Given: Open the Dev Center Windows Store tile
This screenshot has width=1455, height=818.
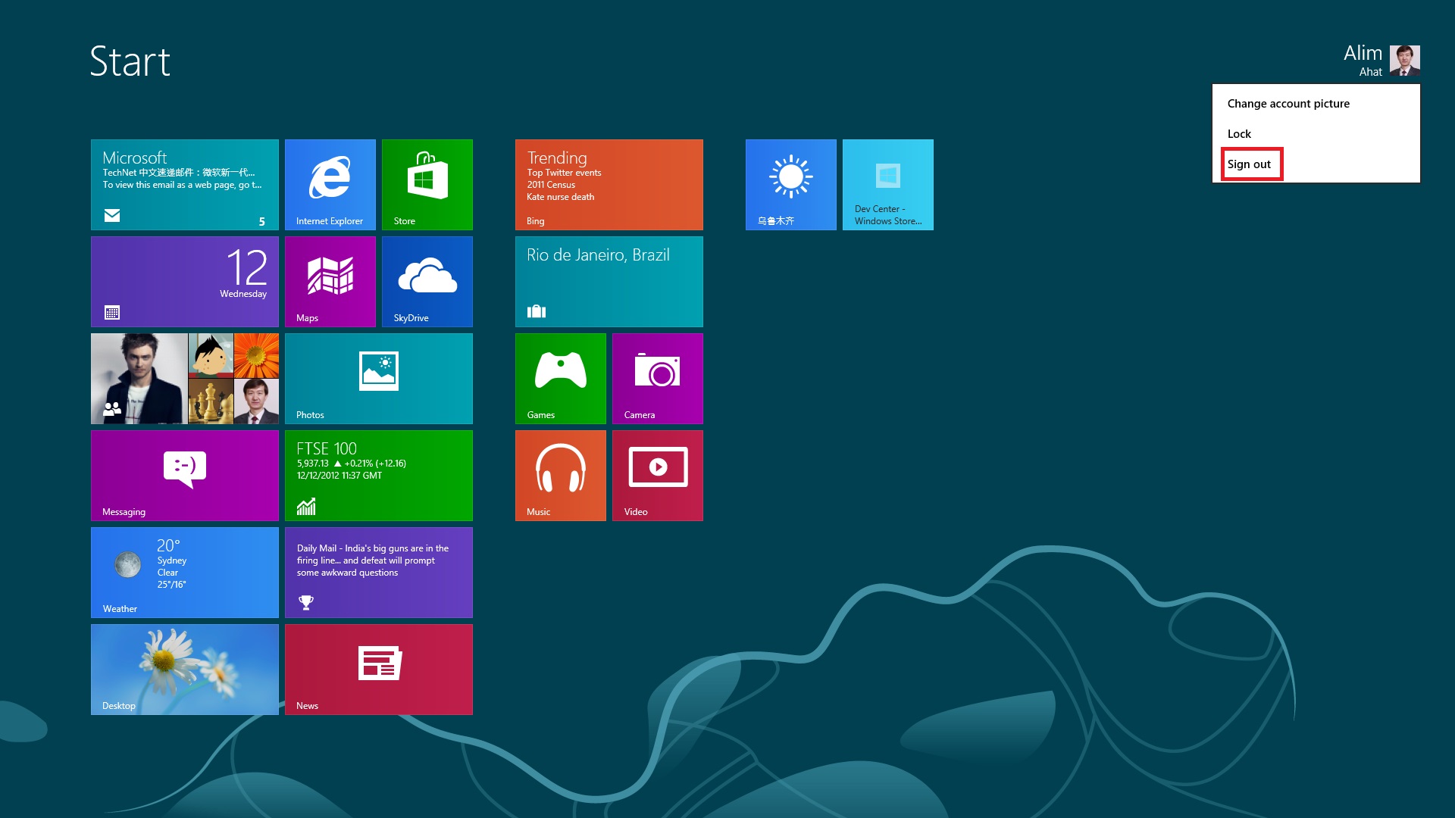Looking at the screenshot, I should (x=887, y=184).
